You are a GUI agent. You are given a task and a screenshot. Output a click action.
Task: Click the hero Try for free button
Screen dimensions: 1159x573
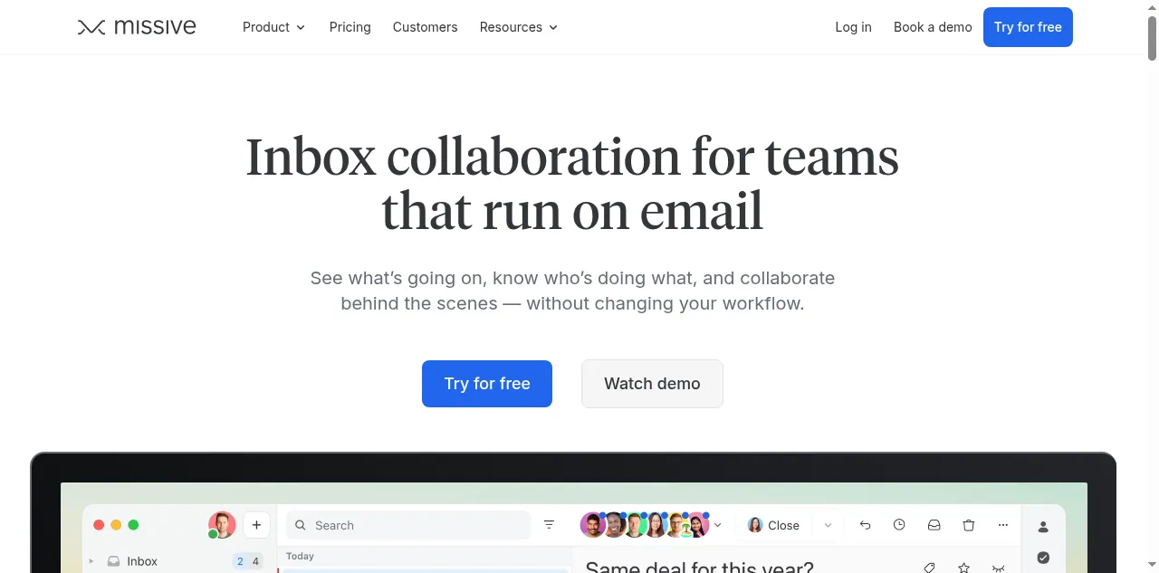point(487,384)
